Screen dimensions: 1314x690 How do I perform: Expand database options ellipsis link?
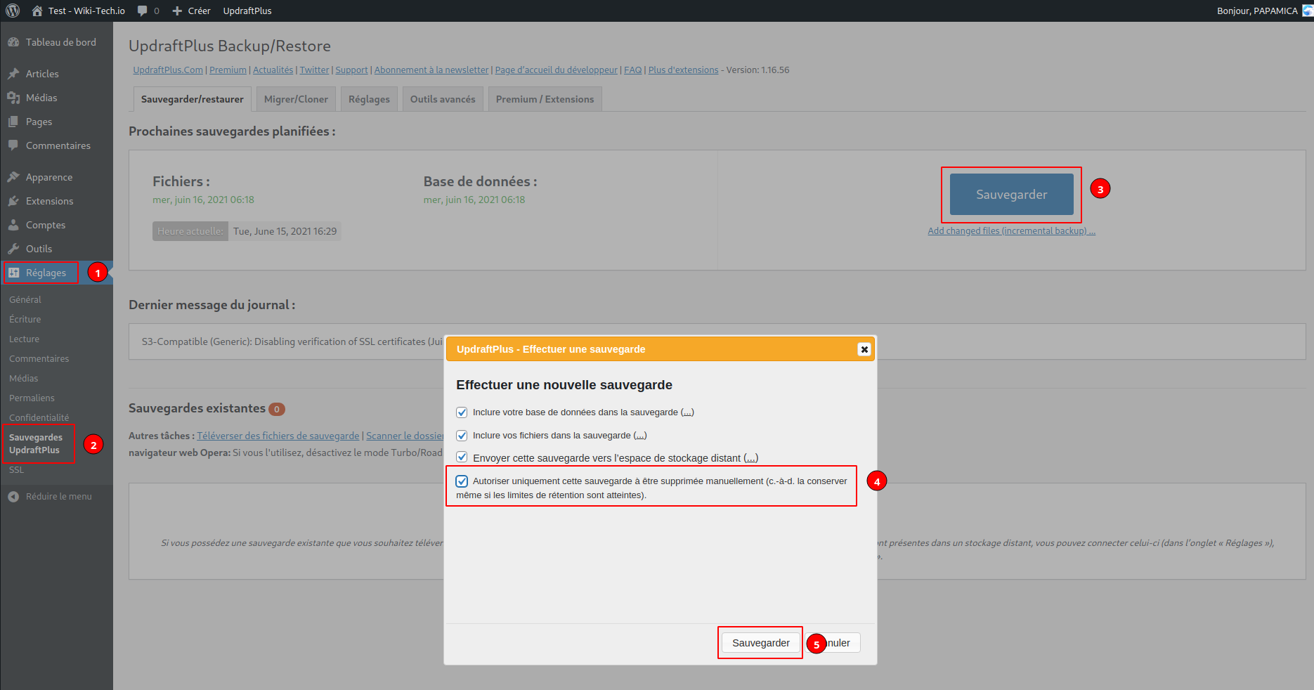(x=687, y=412)
